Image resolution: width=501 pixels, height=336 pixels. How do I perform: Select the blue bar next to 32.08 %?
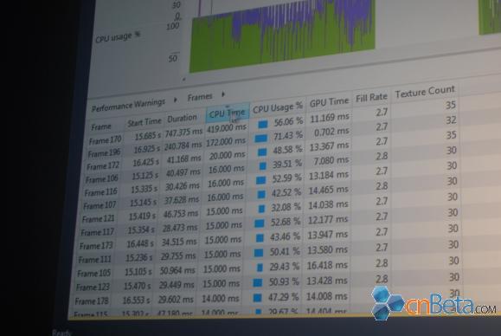(x=261, y=209)
